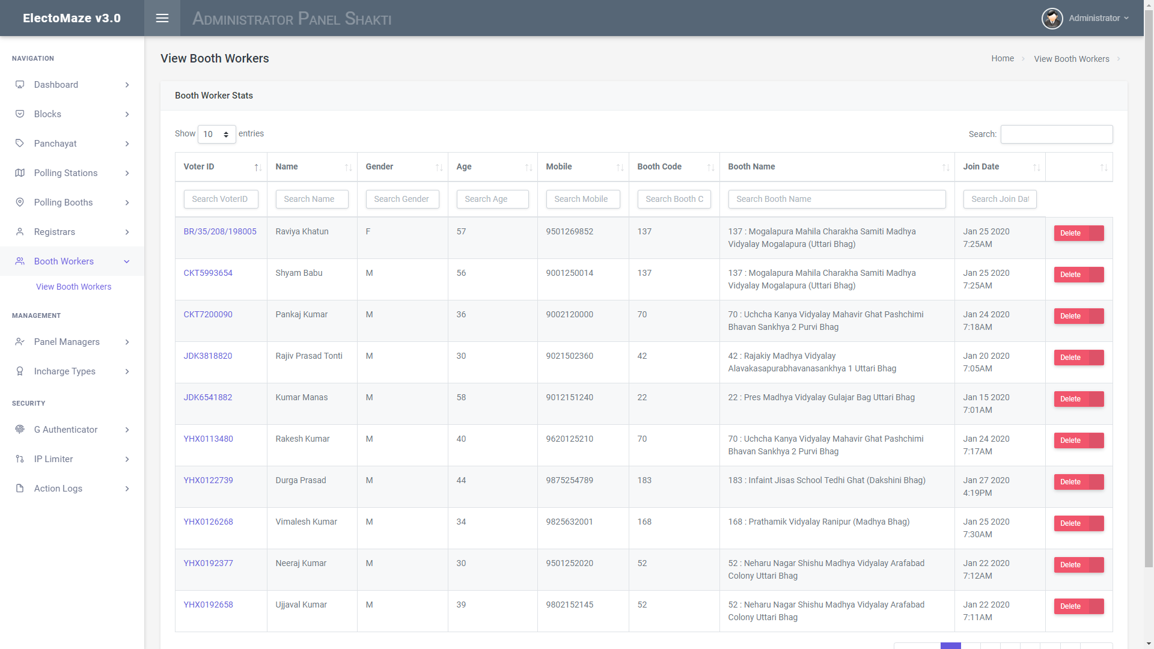The width and height of the screenshot is (1154, 649).
Task: Go to Home breadcrumb link
Action: click(1002, 58)
